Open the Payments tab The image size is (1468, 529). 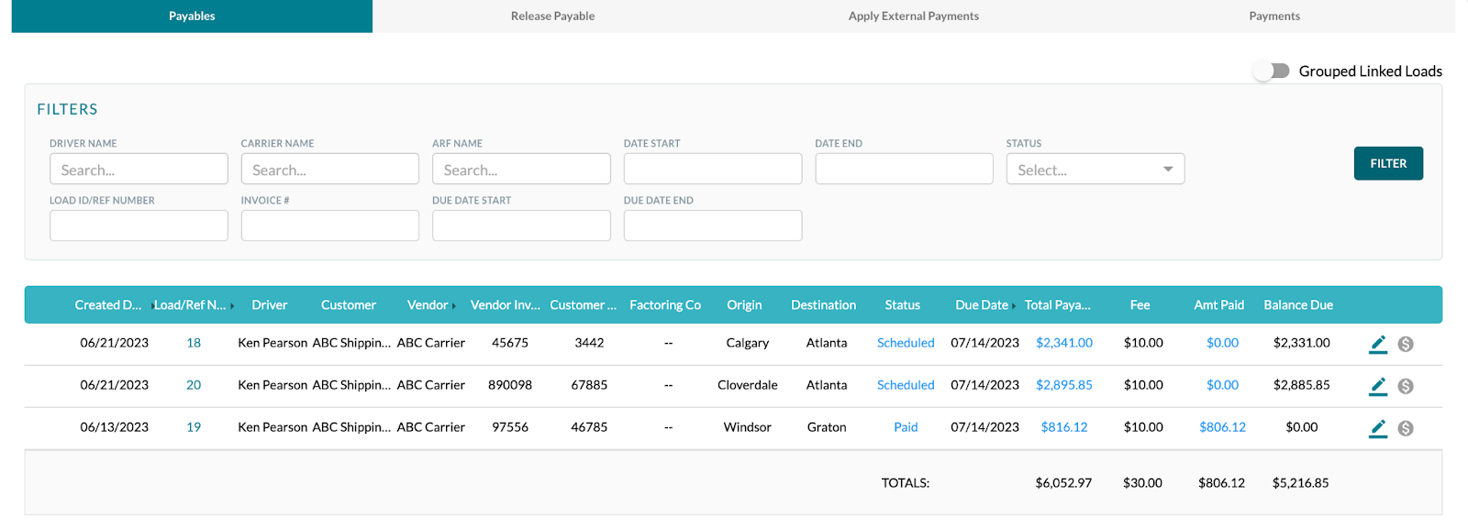1274,16
